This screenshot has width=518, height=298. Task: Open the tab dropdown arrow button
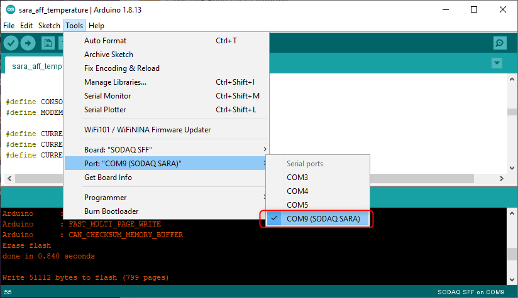coord(497,63)
